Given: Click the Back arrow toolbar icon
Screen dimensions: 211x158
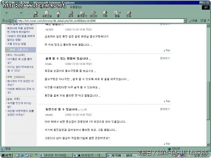Looking at the screenshot, I should (6, 13).
